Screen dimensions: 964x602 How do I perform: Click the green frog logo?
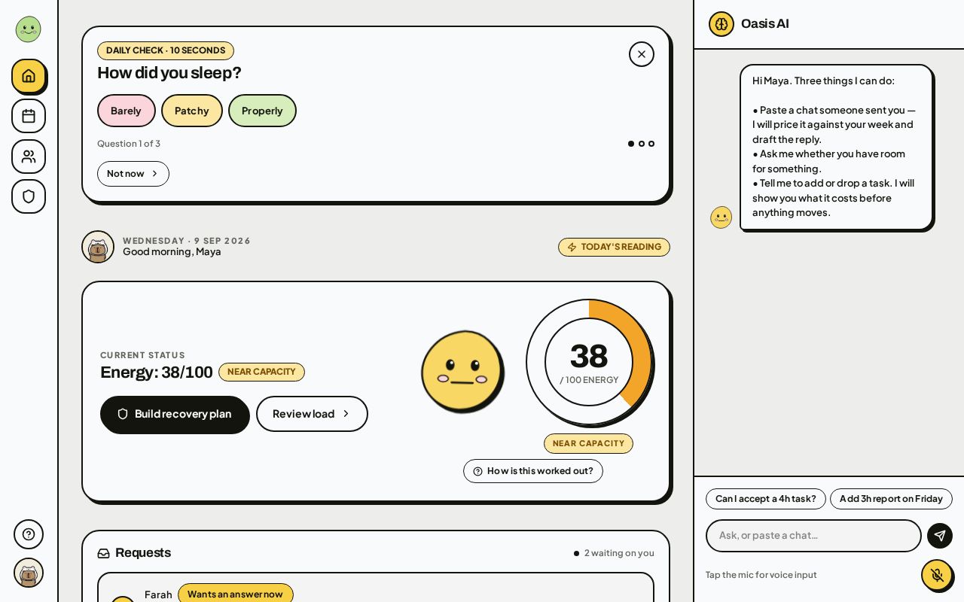(29, 29)
